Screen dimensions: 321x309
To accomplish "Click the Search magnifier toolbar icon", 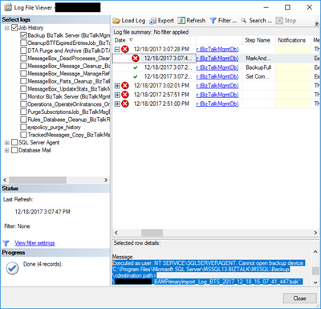I will (244, 21).
